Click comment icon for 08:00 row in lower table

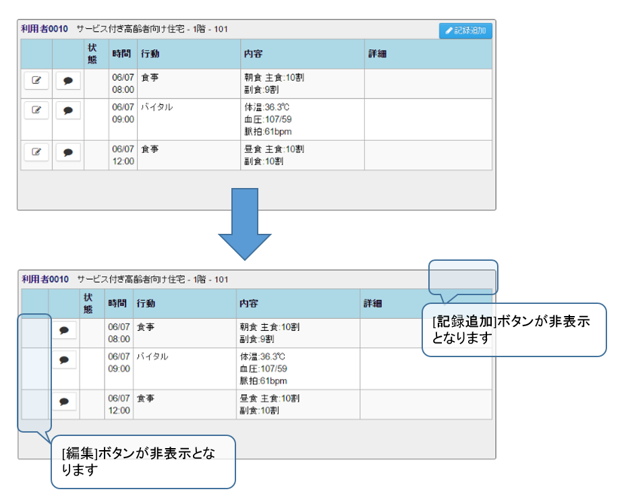point(64,330)
